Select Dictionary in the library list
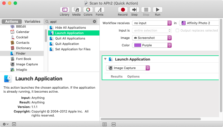The image size is (223, 127). pos(22,48)
